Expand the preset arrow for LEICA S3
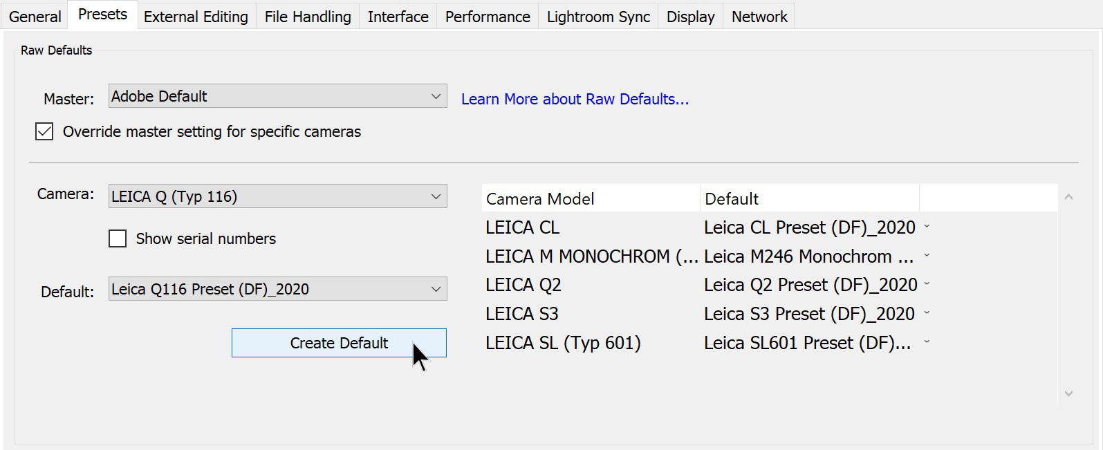 pyautogui.click(x=927, y=313)
